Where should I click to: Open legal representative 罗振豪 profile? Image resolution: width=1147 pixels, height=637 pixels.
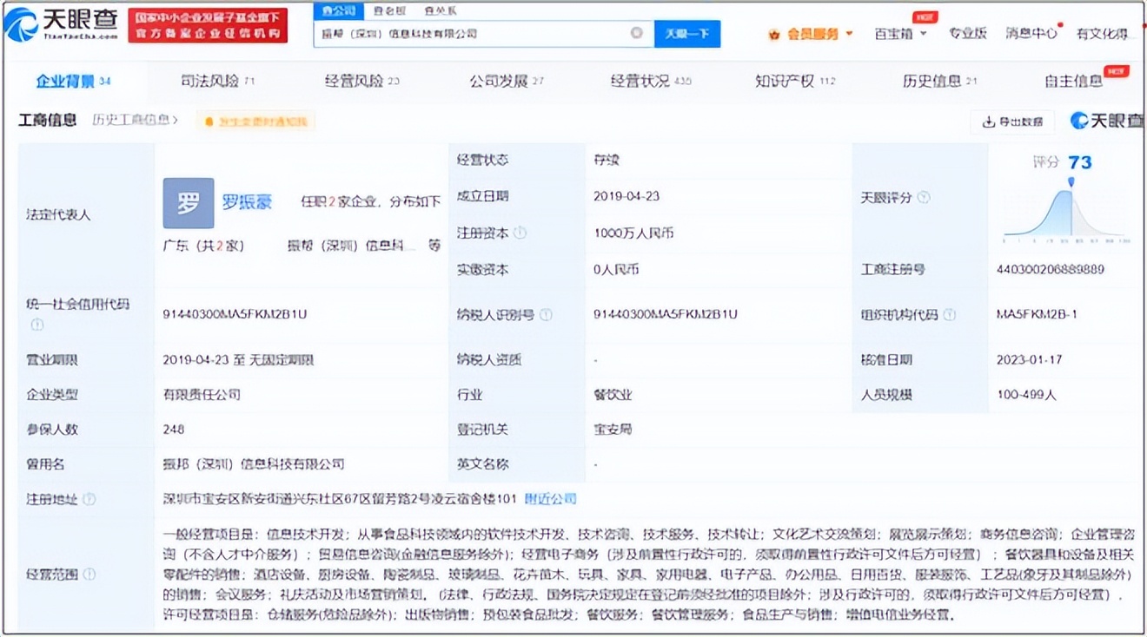pos(249,200)
